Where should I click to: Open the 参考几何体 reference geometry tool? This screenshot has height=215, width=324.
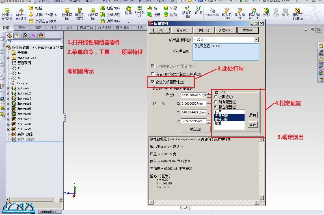coord(187,12)
